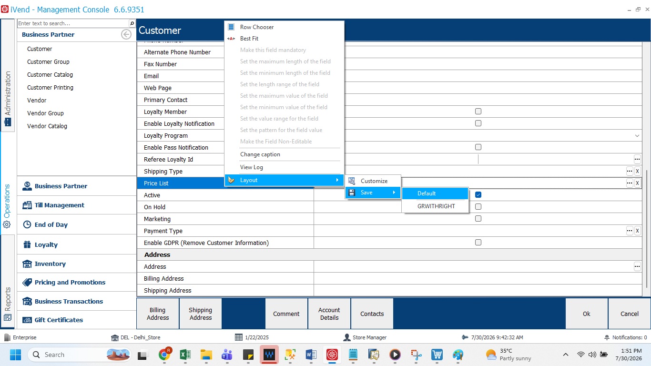Open Account Details
The height and width of the screenshot is (366, 651).
329,314
